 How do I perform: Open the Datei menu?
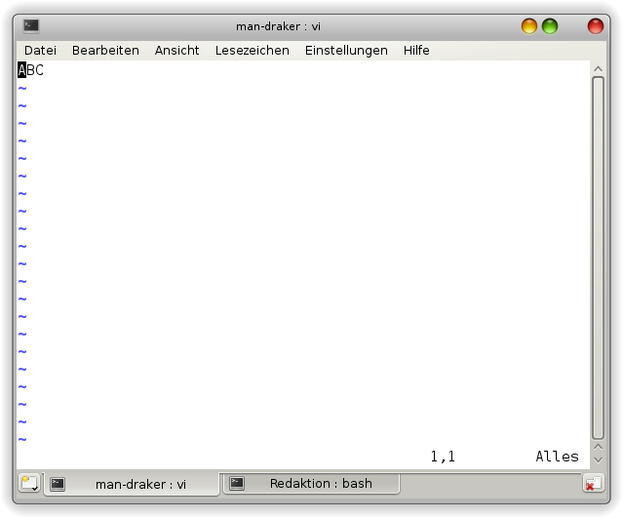click(40, 51)
